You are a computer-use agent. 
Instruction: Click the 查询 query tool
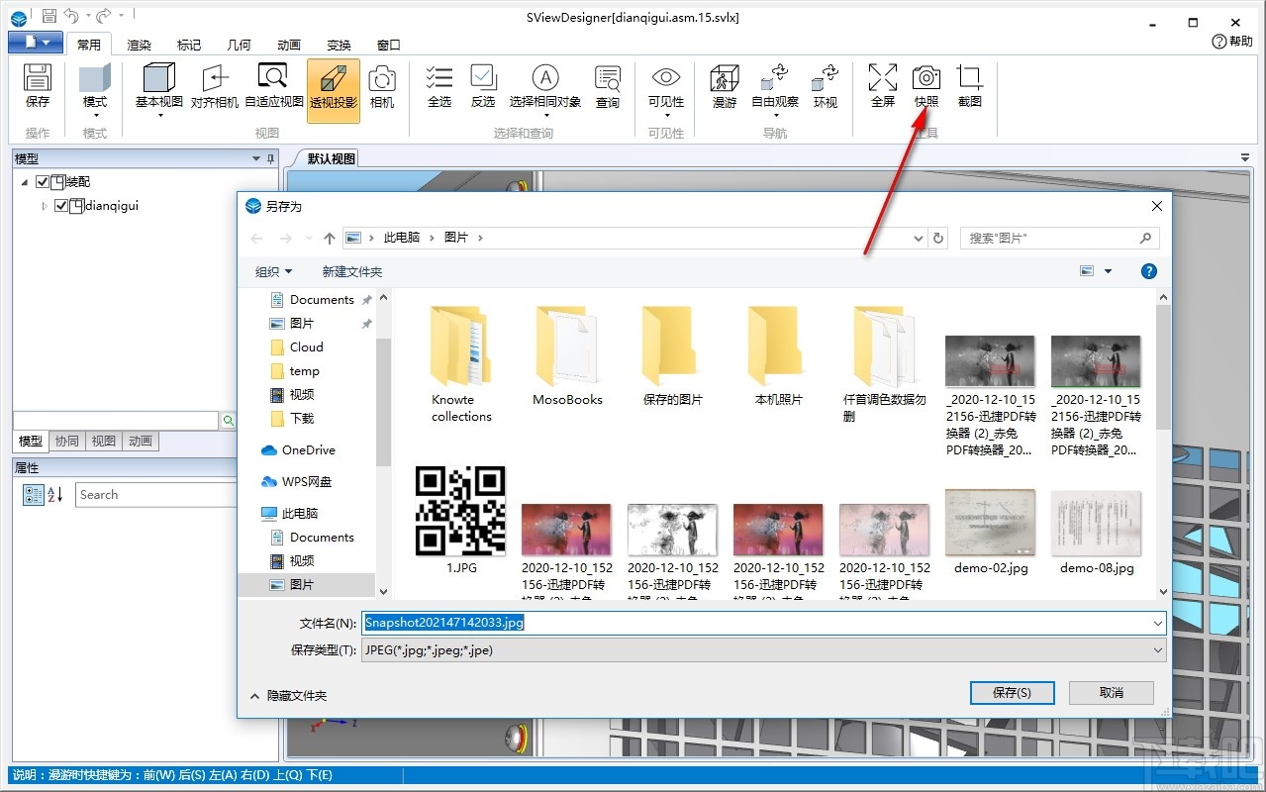click(x=606, y=89)
